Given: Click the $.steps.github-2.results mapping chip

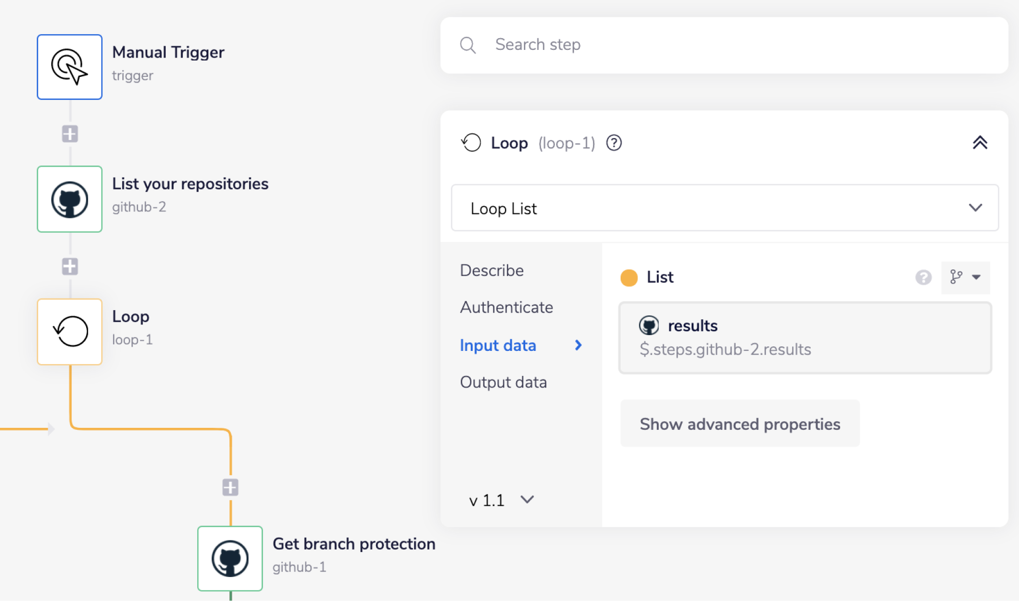Looking at the screenshot, I should [x=726, y=349].
